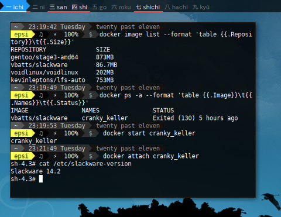
Task: Click the cranky_keller name in docker ps output
Action: tap(105, 118)
